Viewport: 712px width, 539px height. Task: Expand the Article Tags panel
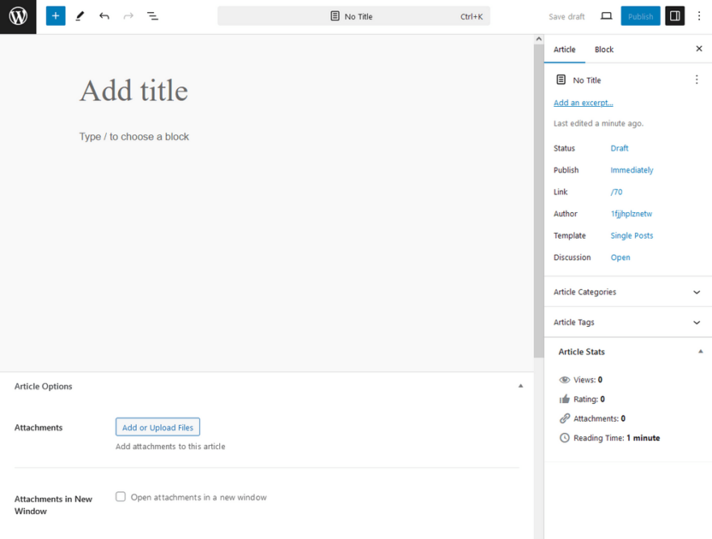(694, 322)
